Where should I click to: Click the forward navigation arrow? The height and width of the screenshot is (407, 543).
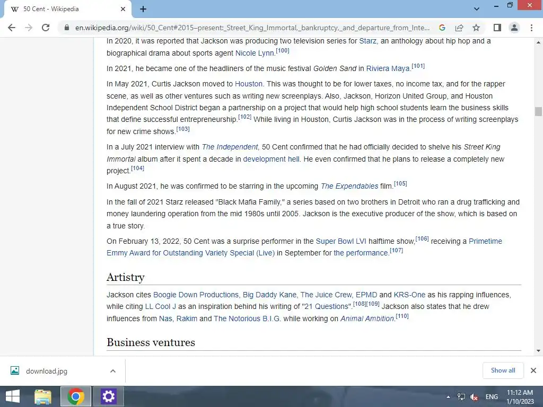[29, 28]
